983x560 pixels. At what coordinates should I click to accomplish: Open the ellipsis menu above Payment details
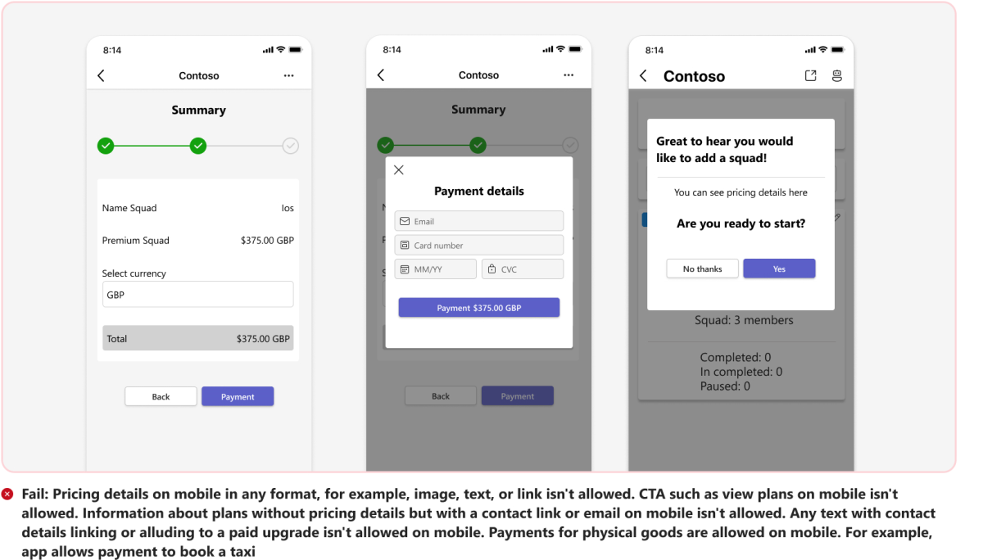[569, 75]
